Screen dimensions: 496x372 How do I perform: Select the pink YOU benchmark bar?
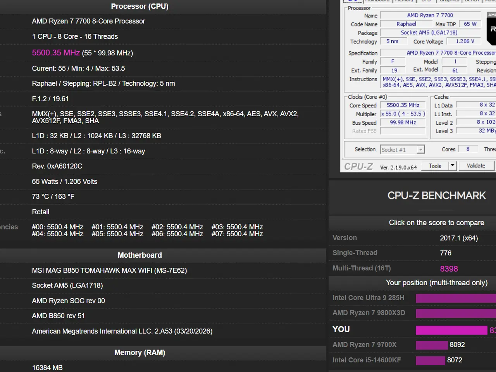[451, 330]
